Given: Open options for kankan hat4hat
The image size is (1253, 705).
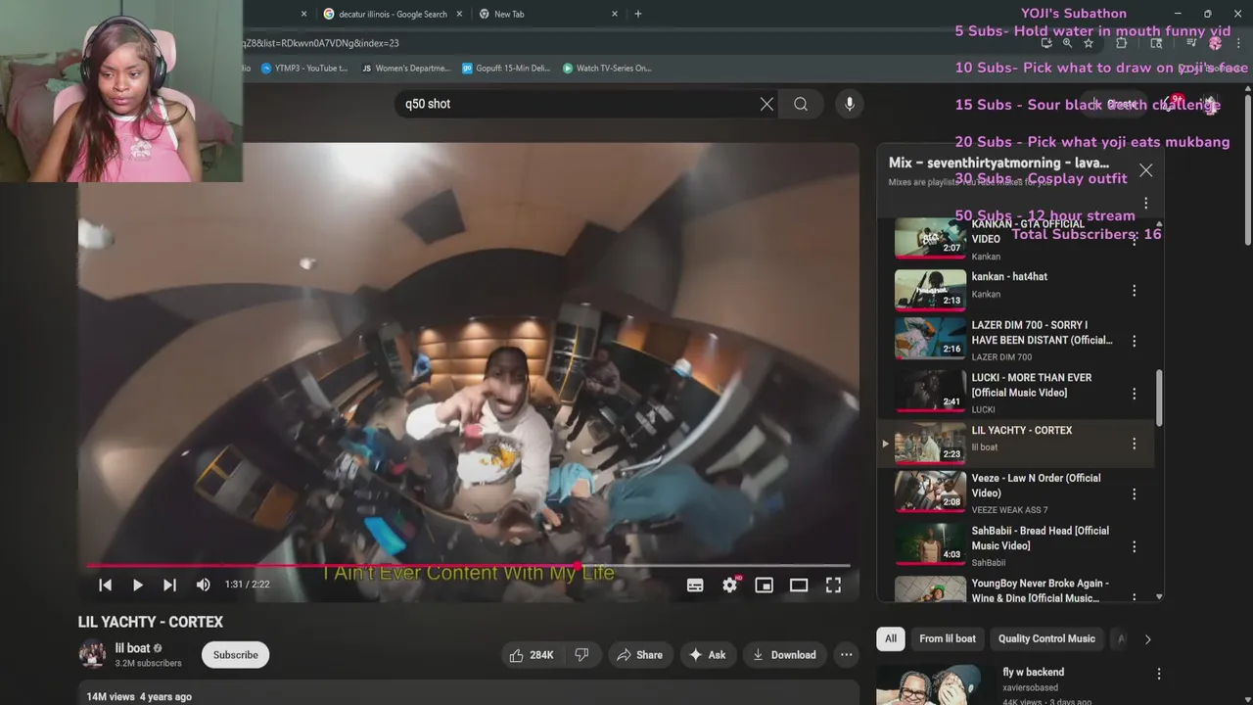Looking at the screenshot, I should pos(1134,291).
